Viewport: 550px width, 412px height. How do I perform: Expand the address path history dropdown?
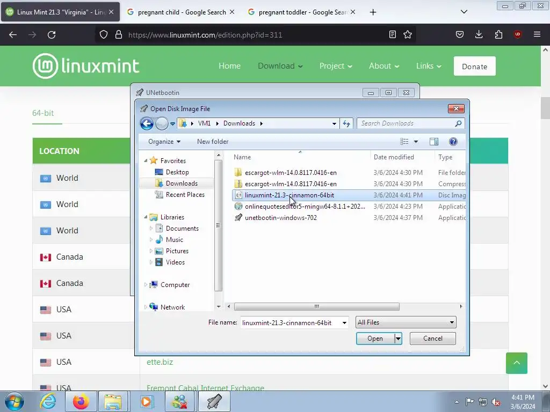tap(334, 123)
